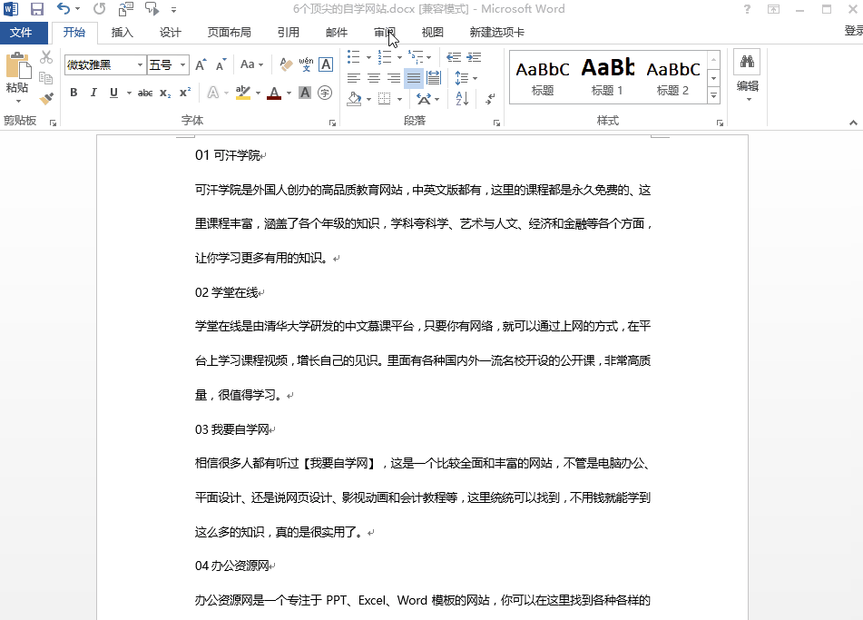
Task: Click the Cut scissors icon
Action: [x=46, y=57]
